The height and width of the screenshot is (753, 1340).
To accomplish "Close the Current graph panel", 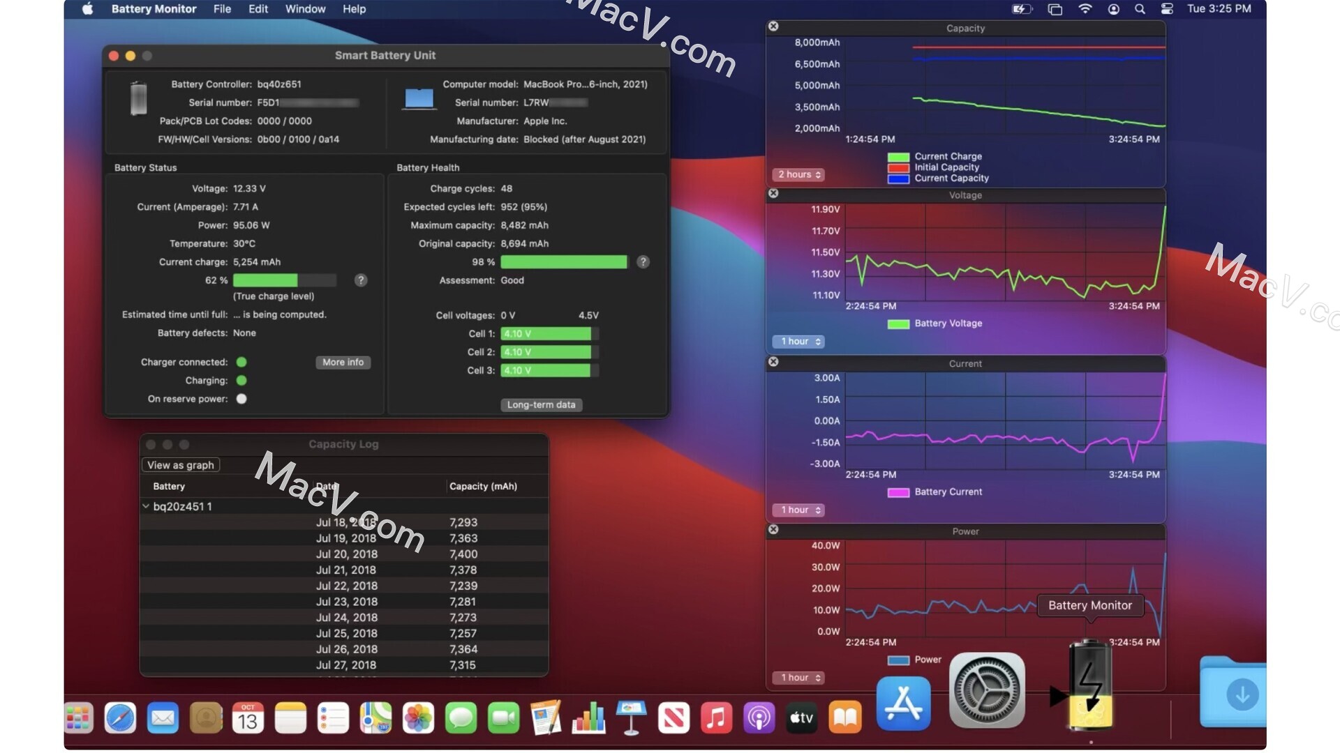I will pos(773,362).
